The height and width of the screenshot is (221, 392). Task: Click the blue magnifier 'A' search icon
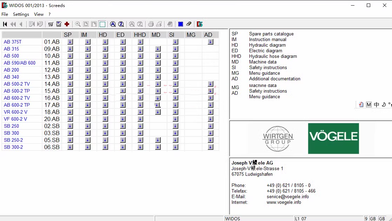click(x=113, y=24)
